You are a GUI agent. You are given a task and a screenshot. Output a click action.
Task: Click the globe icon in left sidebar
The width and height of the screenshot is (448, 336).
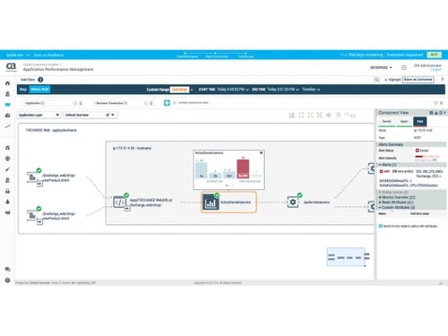[8, 159]
